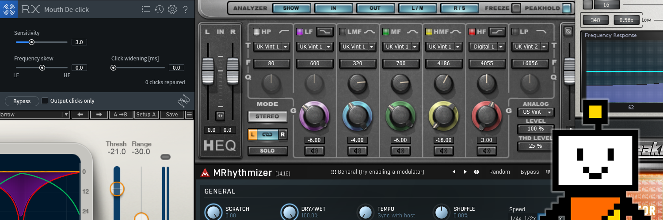The image size is (663, 220).
Task: Toggle the green MF band enable LED
Action: pos(385,32)
